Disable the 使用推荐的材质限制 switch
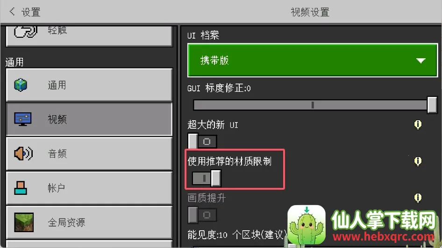This screenshot has height=248, width=442. pos(207,178)
